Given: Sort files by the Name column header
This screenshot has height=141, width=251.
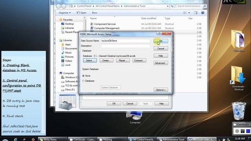Looking at the screenshot, I should coord(93,18).
